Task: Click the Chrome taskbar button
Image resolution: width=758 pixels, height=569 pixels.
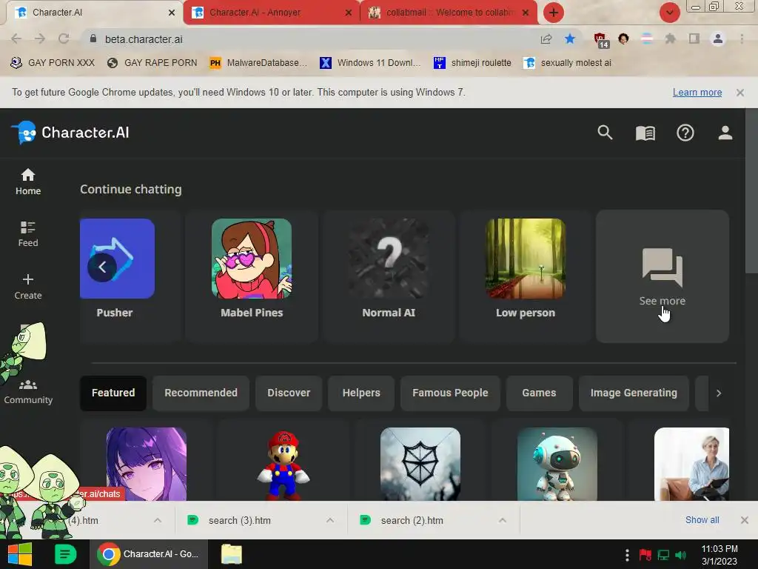Action: click(x=148, y=554)
